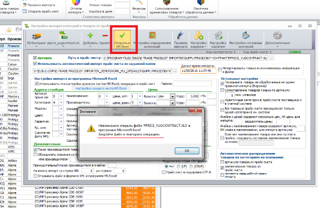
Task: Open Фильтры in the ribbon
Action: click(x=139, y=7)
